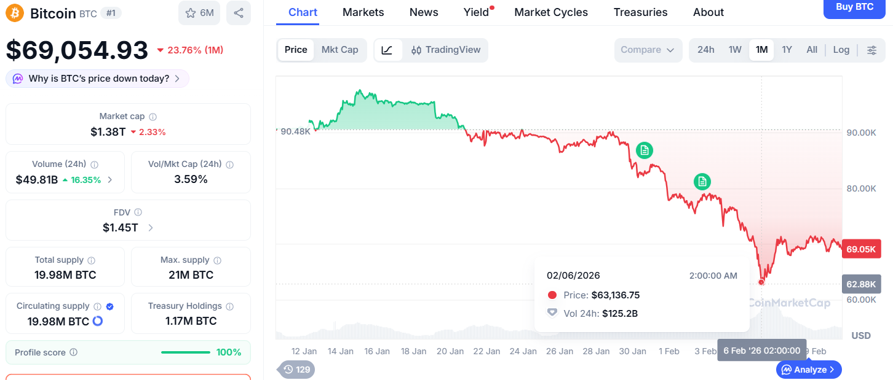Click the star watchlist button showing 6M
The height and width of the screenshot is (380, 893).
[199, 13]
